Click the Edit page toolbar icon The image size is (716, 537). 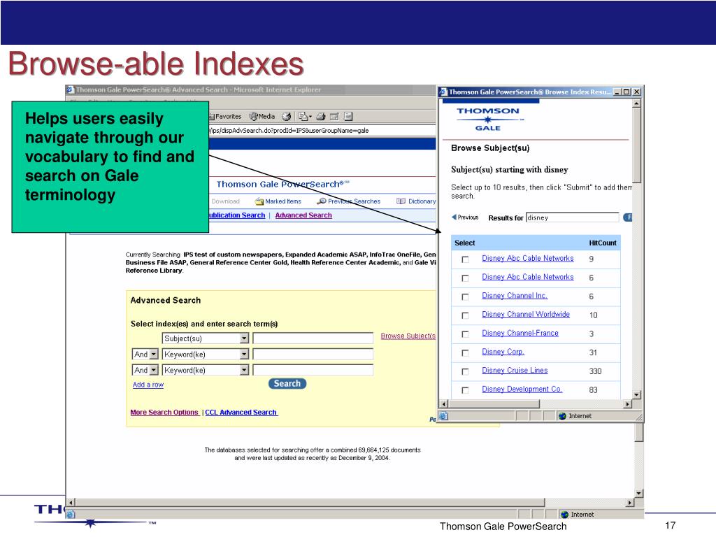click(x=334, y=117)
